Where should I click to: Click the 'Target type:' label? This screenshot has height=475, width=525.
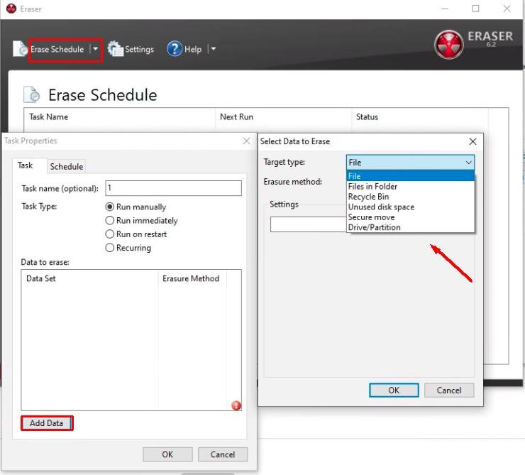click(x=284, y=162)
